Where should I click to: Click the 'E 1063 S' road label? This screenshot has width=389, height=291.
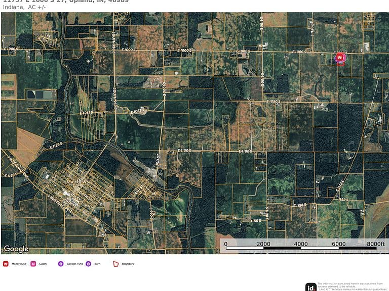pos(137,112)
